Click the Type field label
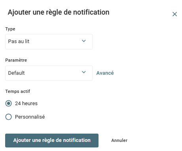This screenshot has height=151, width=182. [10, 29]
